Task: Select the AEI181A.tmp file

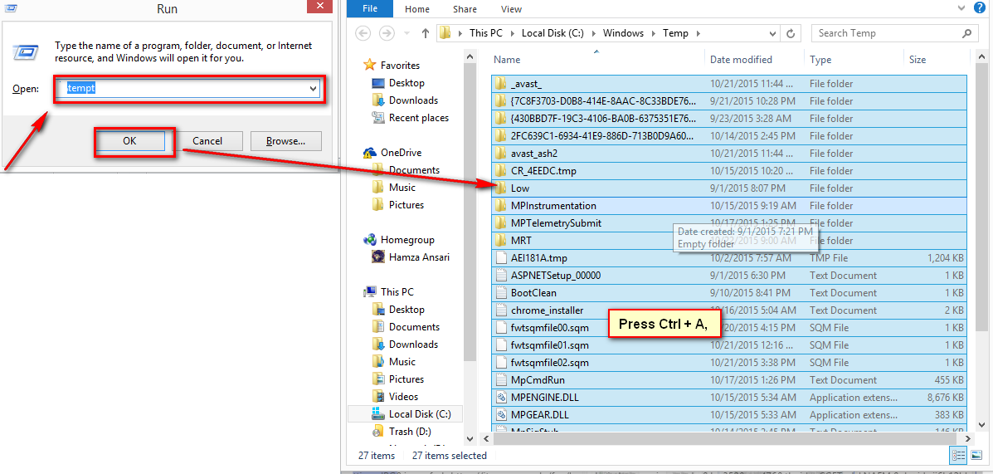Action: coord(729,258)
